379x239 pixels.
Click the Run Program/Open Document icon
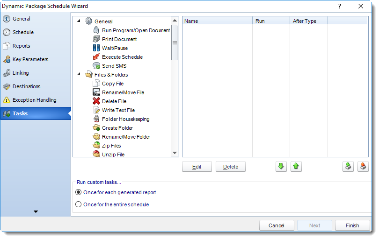click(96, 30)
